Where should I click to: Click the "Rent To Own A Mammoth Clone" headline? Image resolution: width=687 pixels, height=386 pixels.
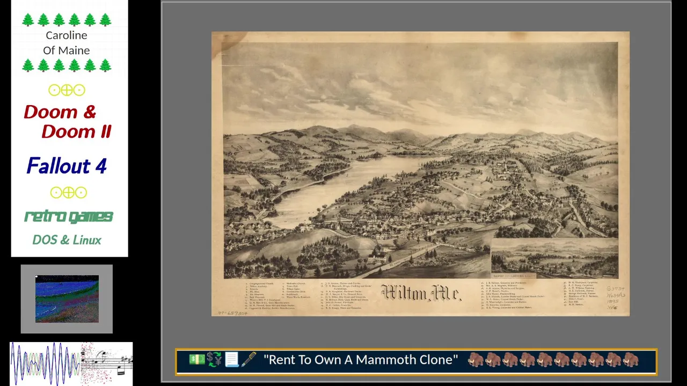coord(361,360)
